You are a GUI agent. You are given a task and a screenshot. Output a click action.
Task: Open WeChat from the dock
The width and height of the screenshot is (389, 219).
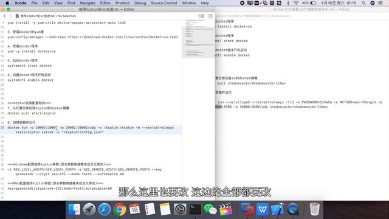[x=210, y=209]
